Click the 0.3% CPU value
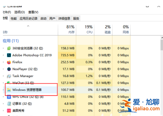163x116 pixels. pyautogui.click(x=89, y=62)
